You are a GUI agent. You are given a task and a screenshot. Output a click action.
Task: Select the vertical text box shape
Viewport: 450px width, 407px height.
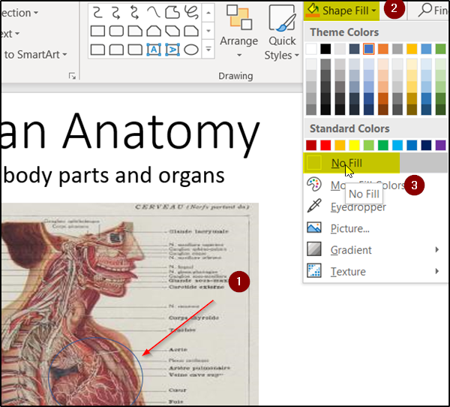click(x=172, y=50)
